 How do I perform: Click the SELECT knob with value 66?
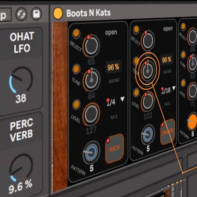[x=193, y=37]
